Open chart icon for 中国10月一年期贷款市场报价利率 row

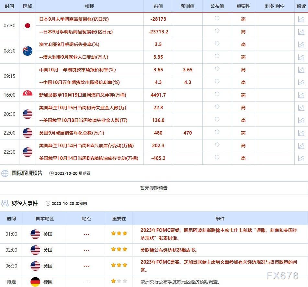pos(301,70)
